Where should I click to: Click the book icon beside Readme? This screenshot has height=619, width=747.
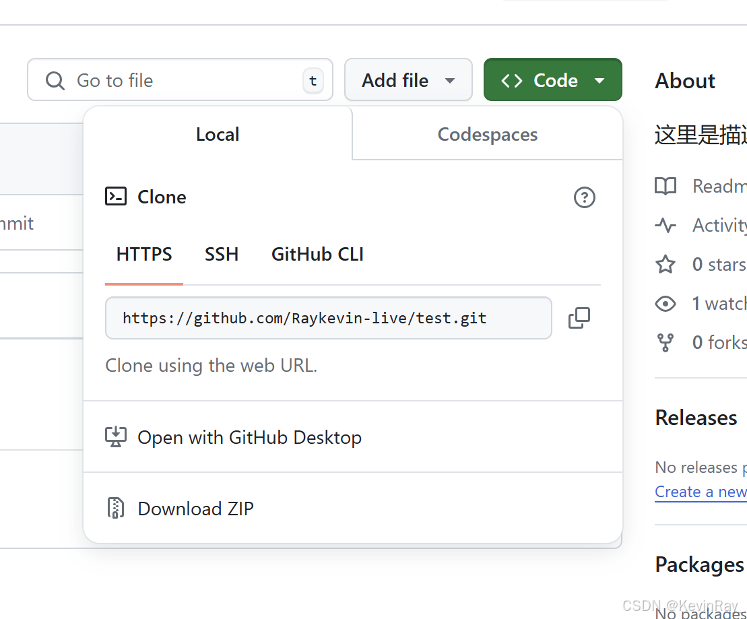click(665, 187)
